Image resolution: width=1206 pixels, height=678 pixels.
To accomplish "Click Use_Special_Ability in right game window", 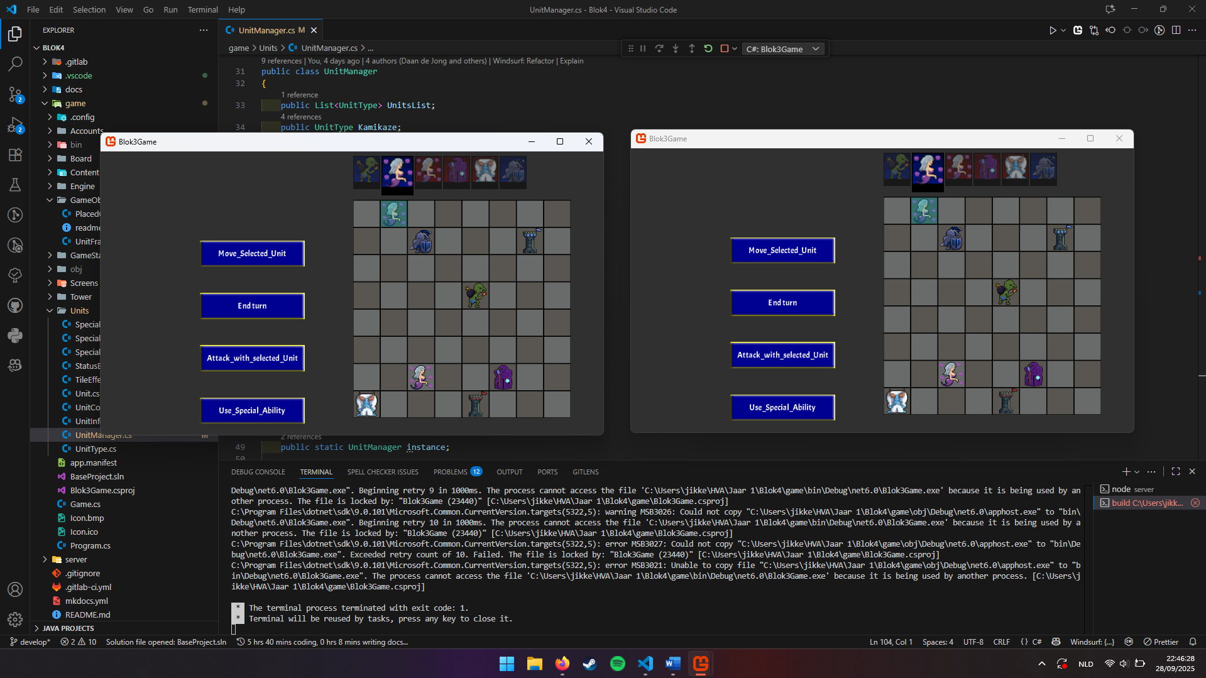I will [x=782, y=407].
